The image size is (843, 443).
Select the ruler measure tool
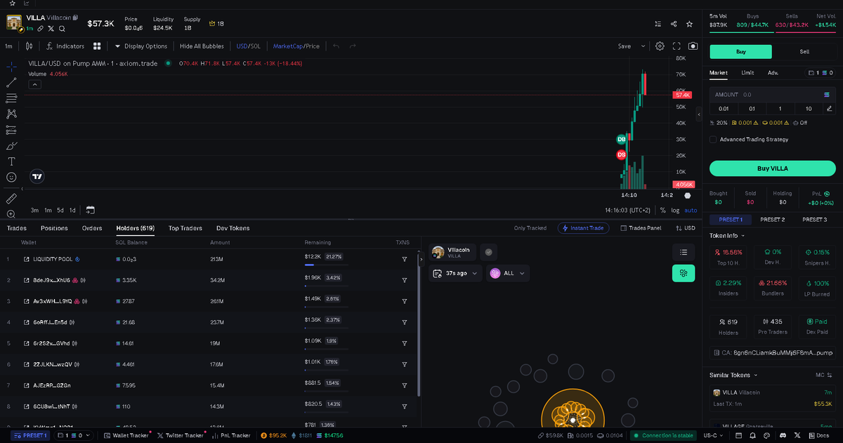[11, 199]
